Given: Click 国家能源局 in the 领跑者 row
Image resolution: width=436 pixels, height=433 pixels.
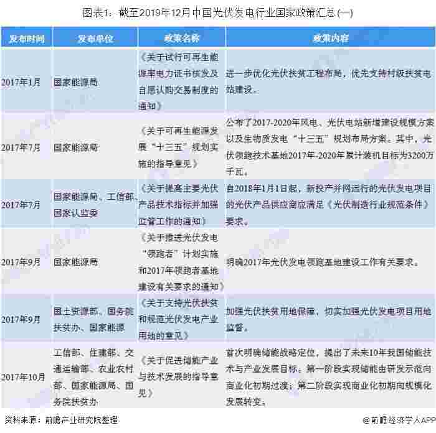Looking at the screenshot, I should [x=75, y=262].
